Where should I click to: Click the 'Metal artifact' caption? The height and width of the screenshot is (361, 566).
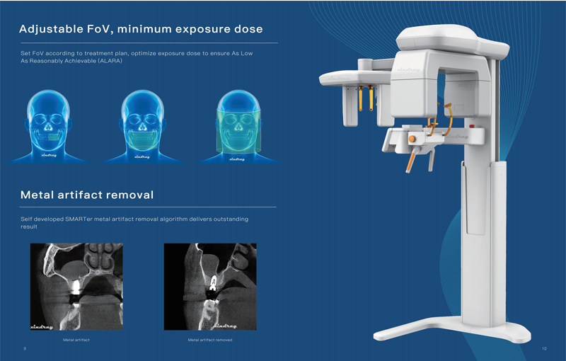(x=76, y=340)
